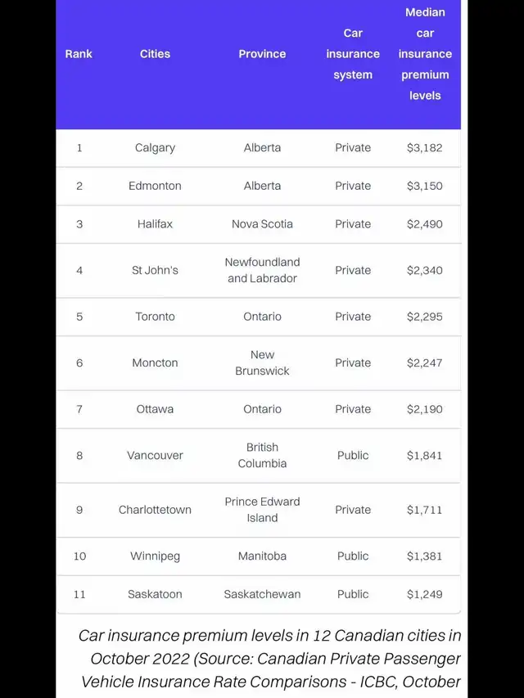Select Toronto's $2,295 premium value

point(425,317)
